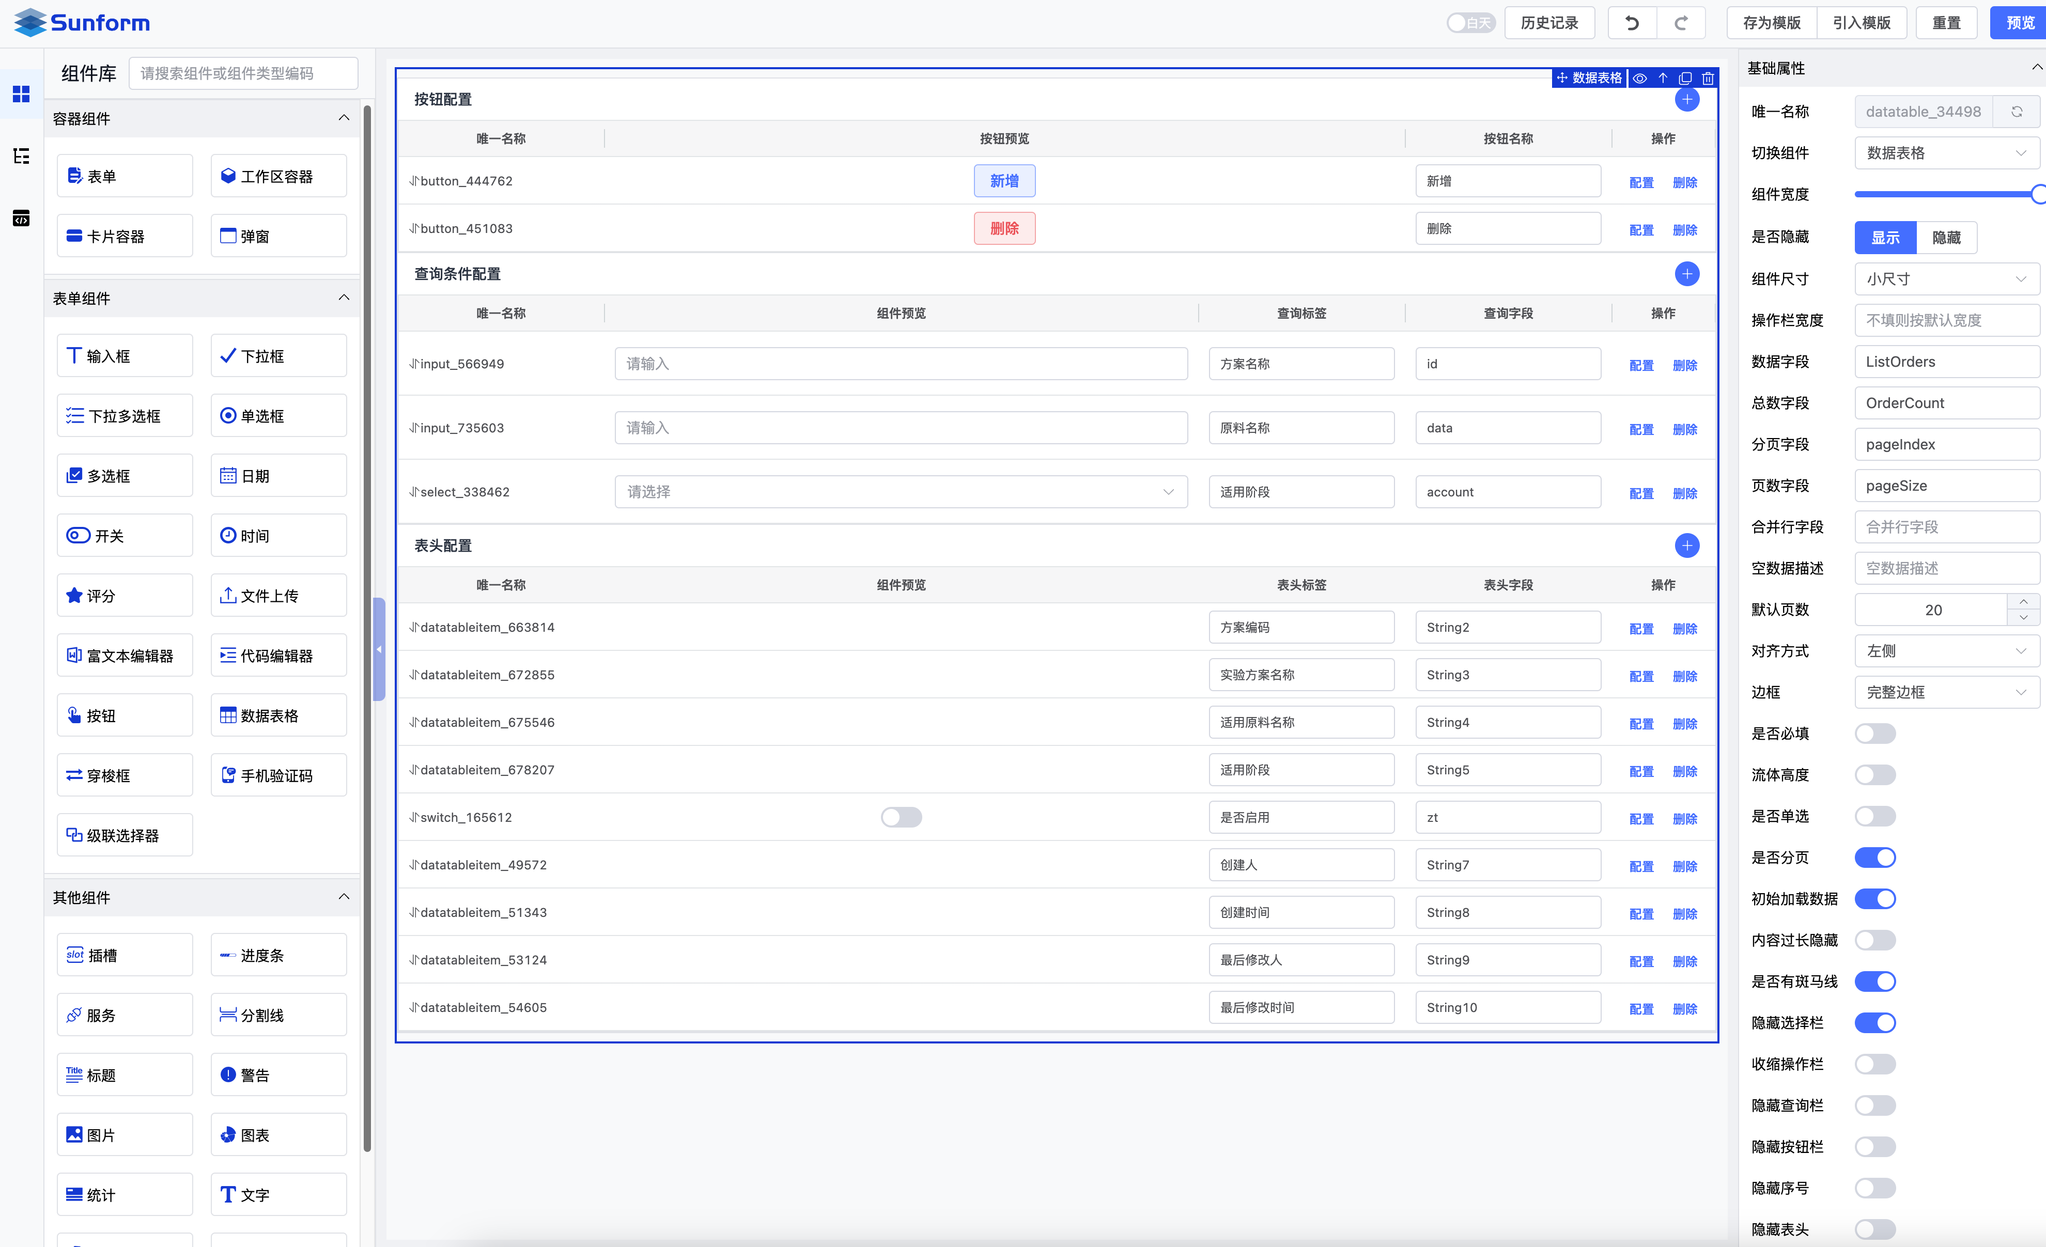Select the 显示 option for 是否隐藏
Screen dimensions: 2046x1247
pyautogui.click(x=1885, y=238)
